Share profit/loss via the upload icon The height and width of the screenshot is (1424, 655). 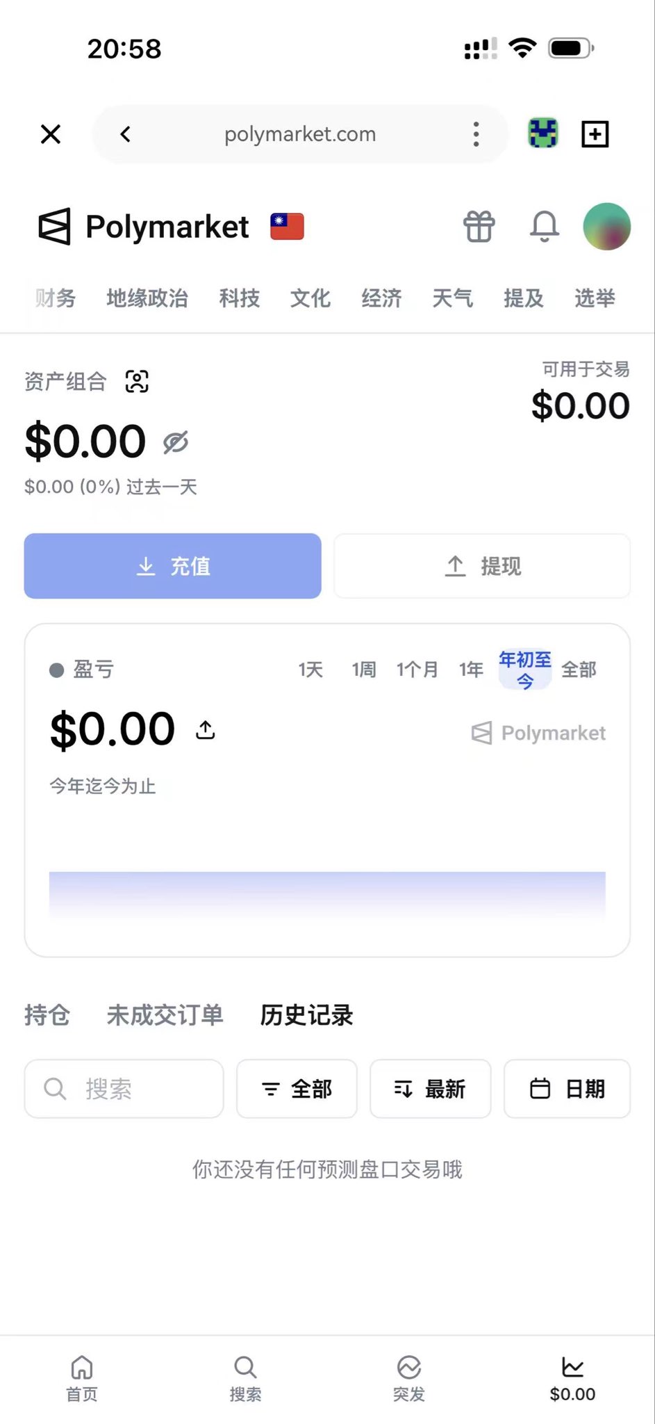(x=206, y=729)
